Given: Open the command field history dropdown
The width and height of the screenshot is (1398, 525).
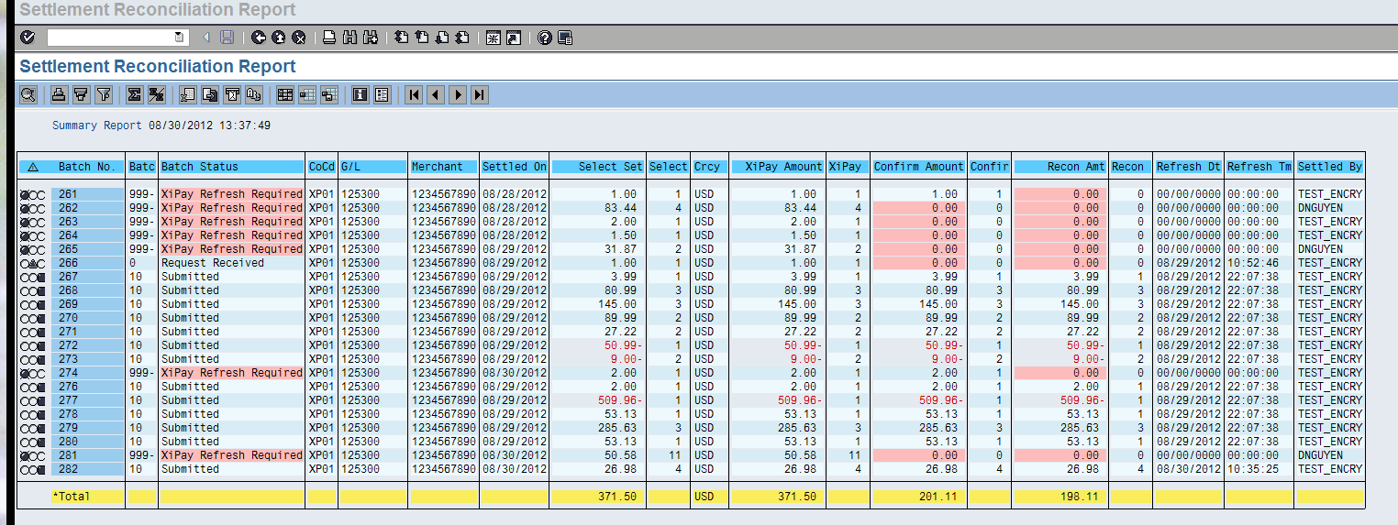Looking at the screenshot, I should point(180,38).
